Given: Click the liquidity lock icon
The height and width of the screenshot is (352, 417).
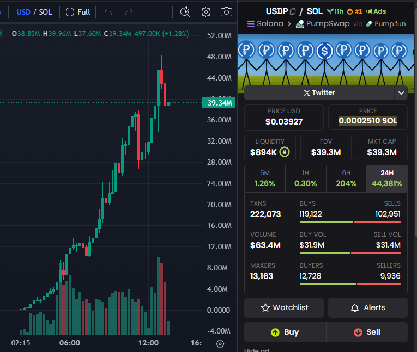Looking at the screenshot, I should [x=285, y=152].
